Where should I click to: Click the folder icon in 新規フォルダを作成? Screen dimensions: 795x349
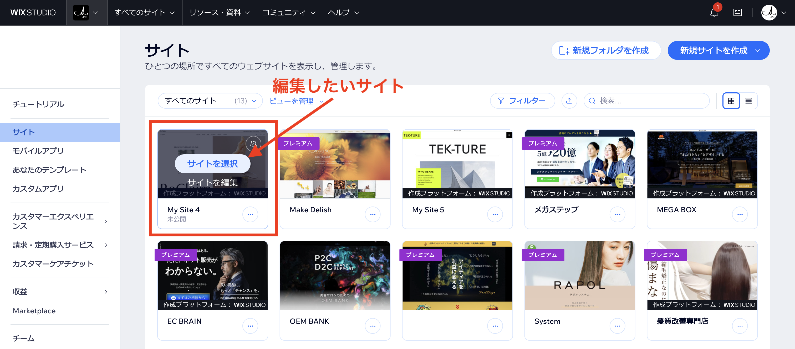click(x=564, y=51)
